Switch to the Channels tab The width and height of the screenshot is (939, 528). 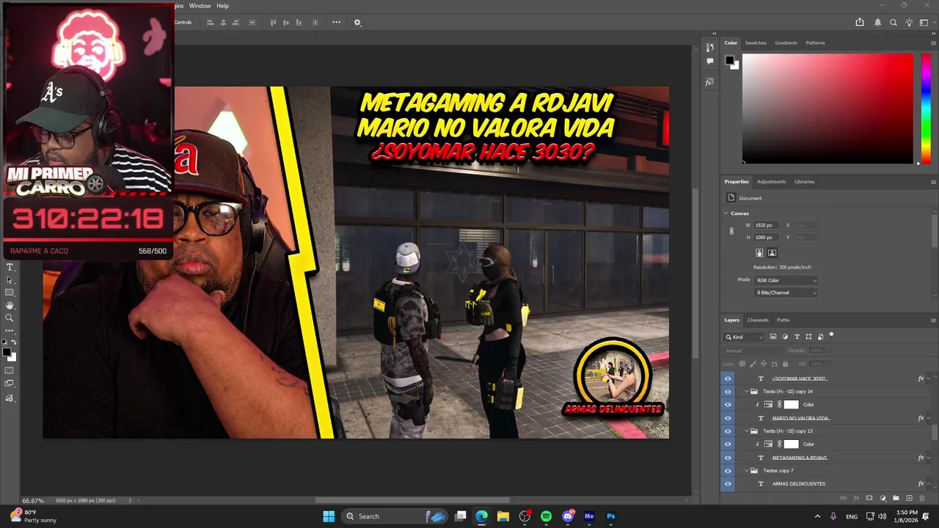(758, 320)
